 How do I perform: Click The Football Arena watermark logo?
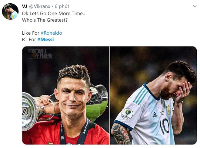point(40,53)
